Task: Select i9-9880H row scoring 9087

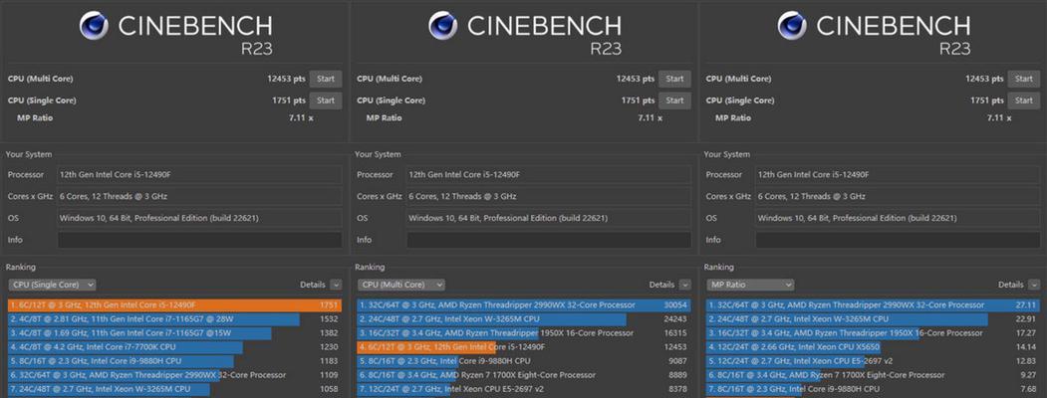Action: point(524,361)
